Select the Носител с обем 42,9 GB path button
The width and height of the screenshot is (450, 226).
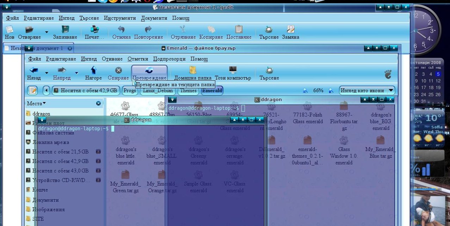point(86,90)
